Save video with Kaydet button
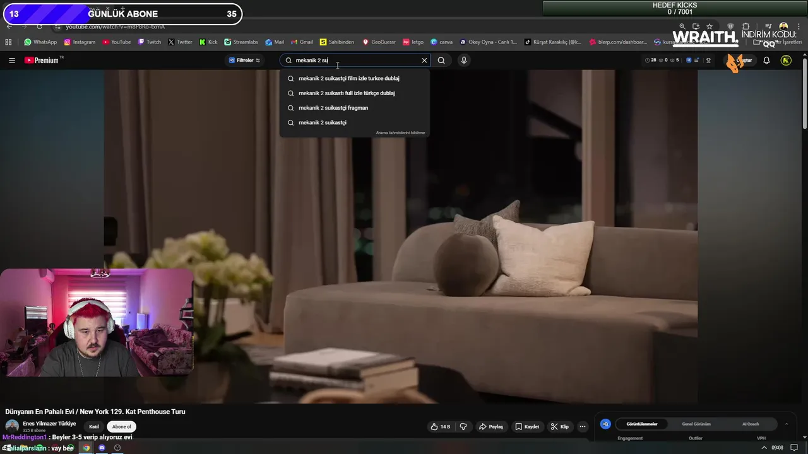Screen dimensions: 808x454 pos(527,427)
